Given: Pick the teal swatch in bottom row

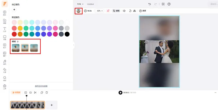Looking at the screenshot, I should click(32, 34).
